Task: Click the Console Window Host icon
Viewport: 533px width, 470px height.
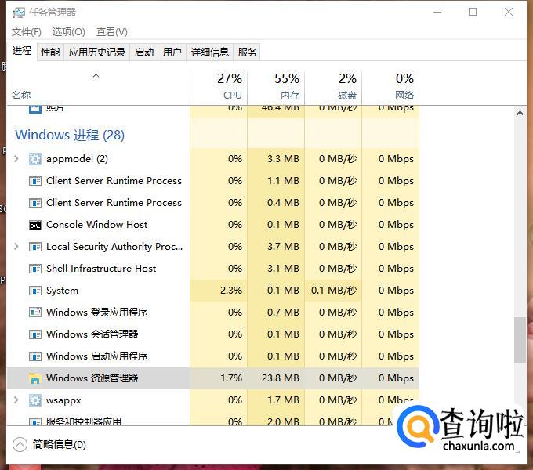Action: click(x=35, y=225)
